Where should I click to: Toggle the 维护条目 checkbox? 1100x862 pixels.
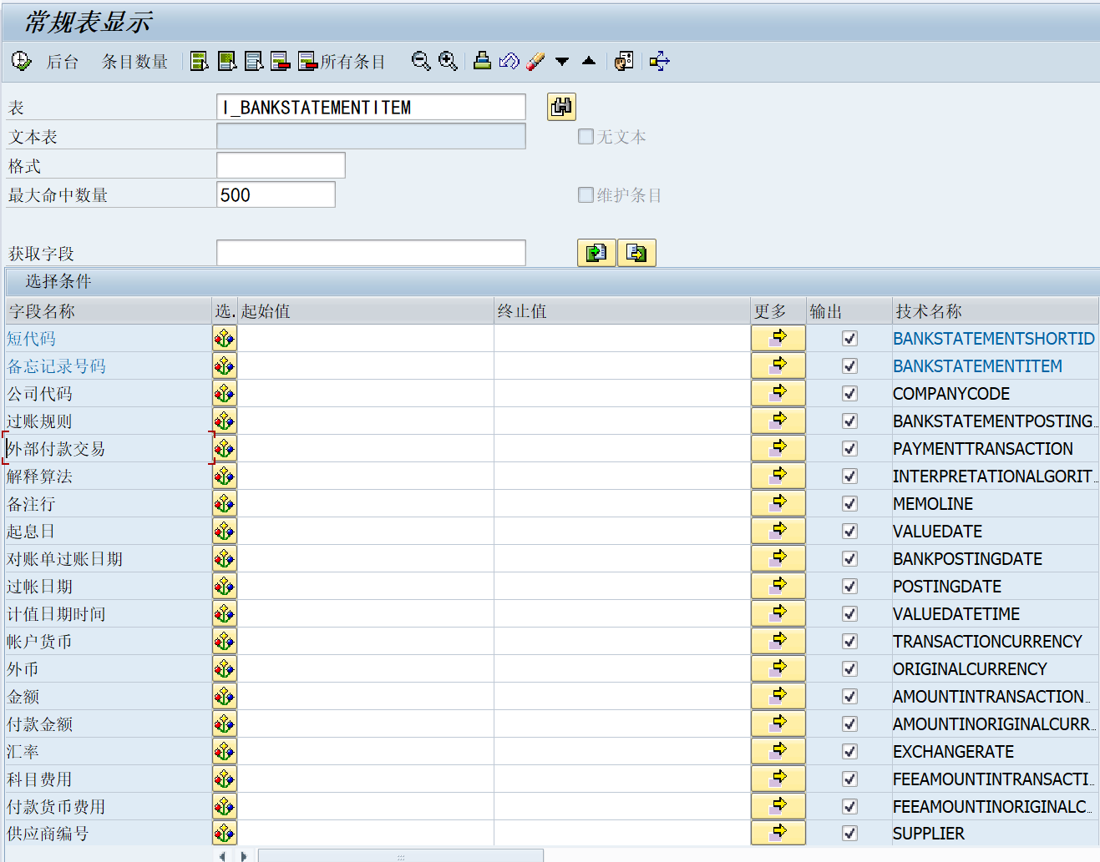coord(585,194)
